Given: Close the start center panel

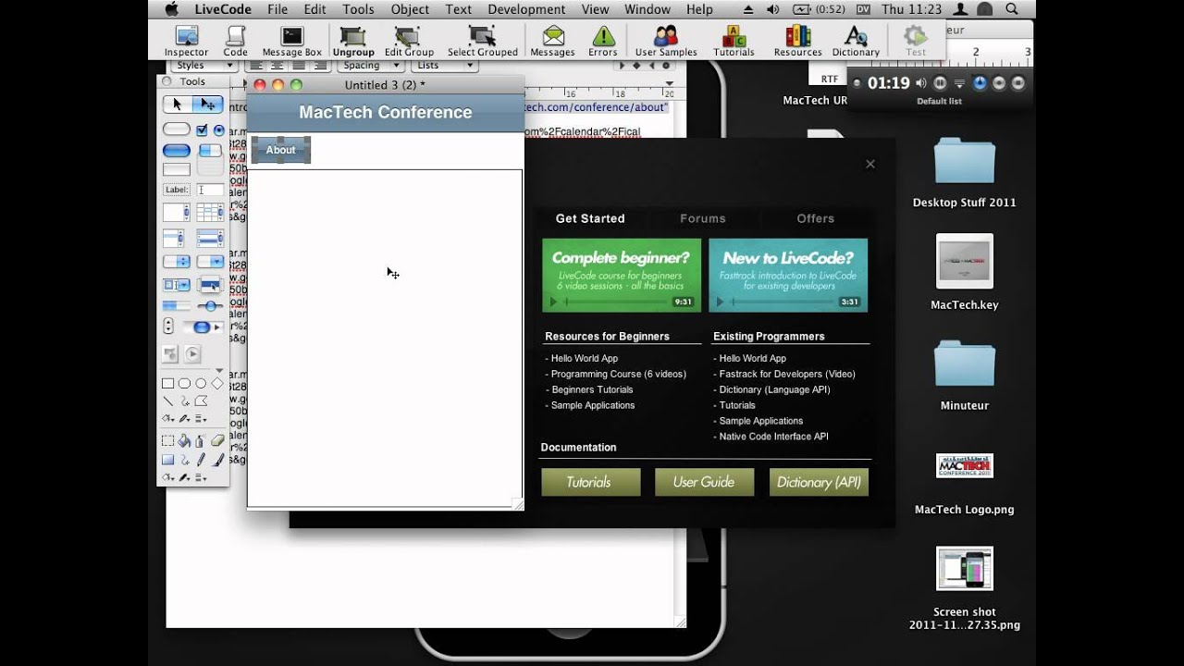Looking at the screenshot, I should pyautogui.click(x=870, y=164).
